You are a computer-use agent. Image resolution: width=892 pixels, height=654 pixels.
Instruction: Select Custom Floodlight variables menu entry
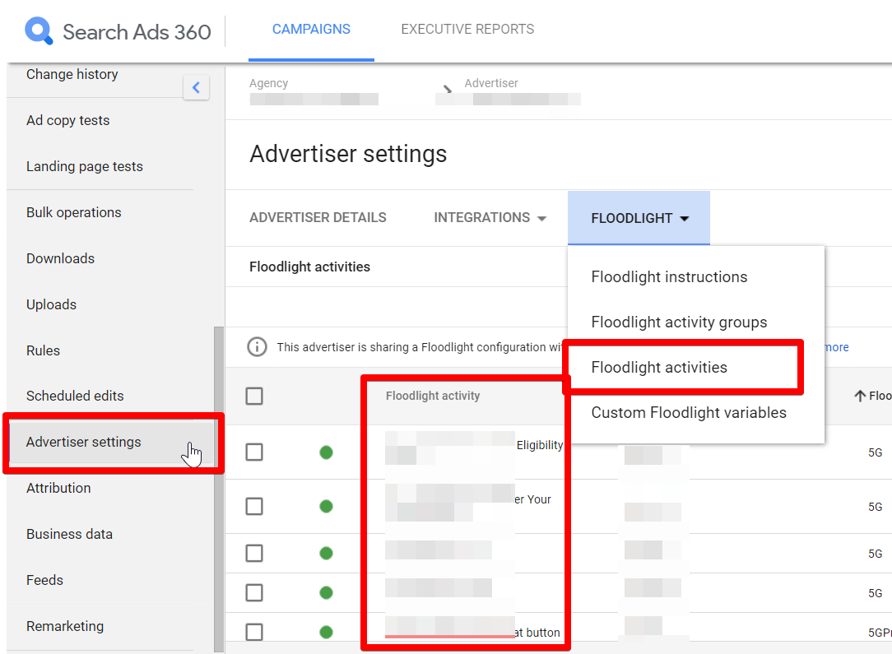[689, 413]
